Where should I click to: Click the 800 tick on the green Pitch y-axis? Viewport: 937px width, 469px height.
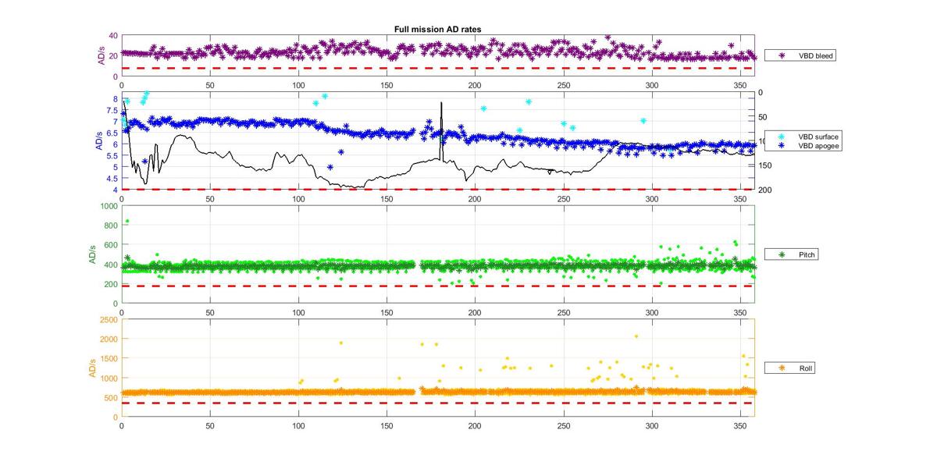point(112,226)
